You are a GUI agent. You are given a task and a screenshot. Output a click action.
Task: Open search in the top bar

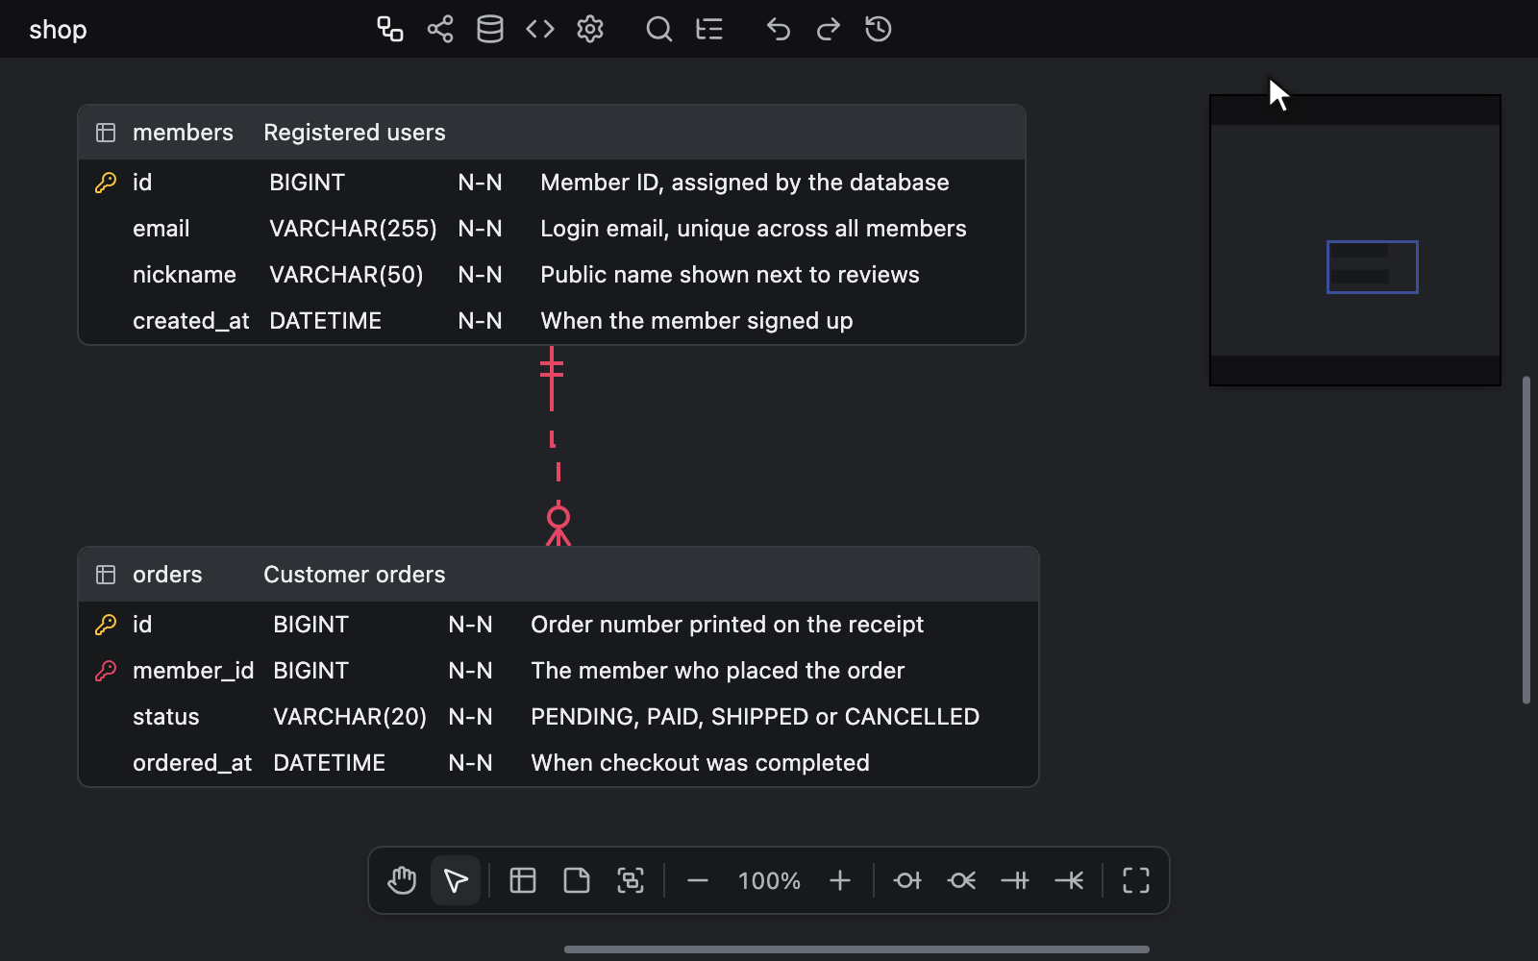659,29
